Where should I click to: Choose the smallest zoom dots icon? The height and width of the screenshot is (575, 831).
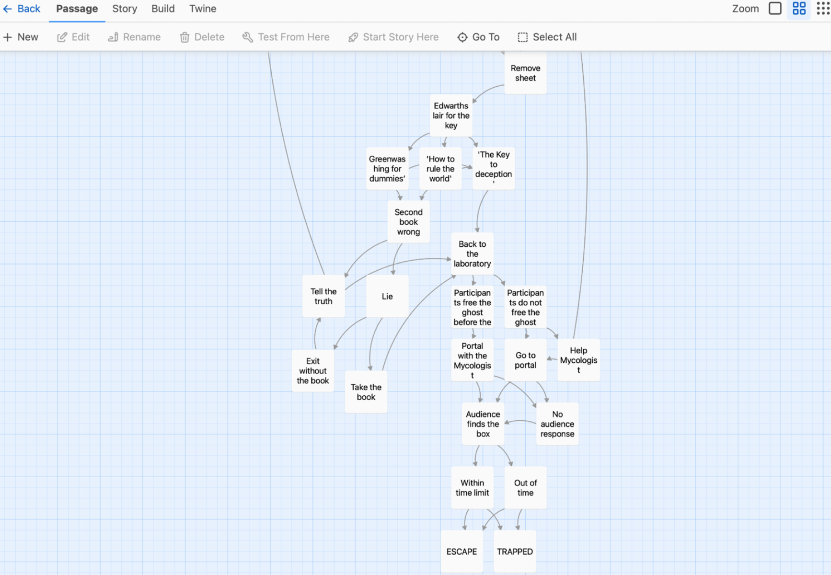coord(822,9)
